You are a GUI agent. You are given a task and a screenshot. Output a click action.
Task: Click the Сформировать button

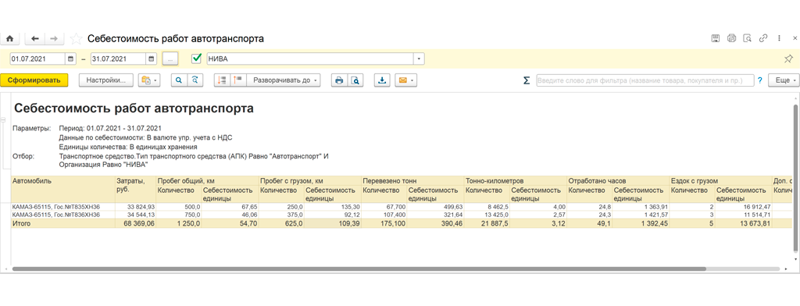point(34,80)
